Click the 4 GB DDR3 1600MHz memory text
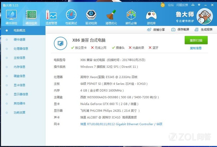Image resolution: width=217 pixels, height=147 pixels. tap(102, 90)
